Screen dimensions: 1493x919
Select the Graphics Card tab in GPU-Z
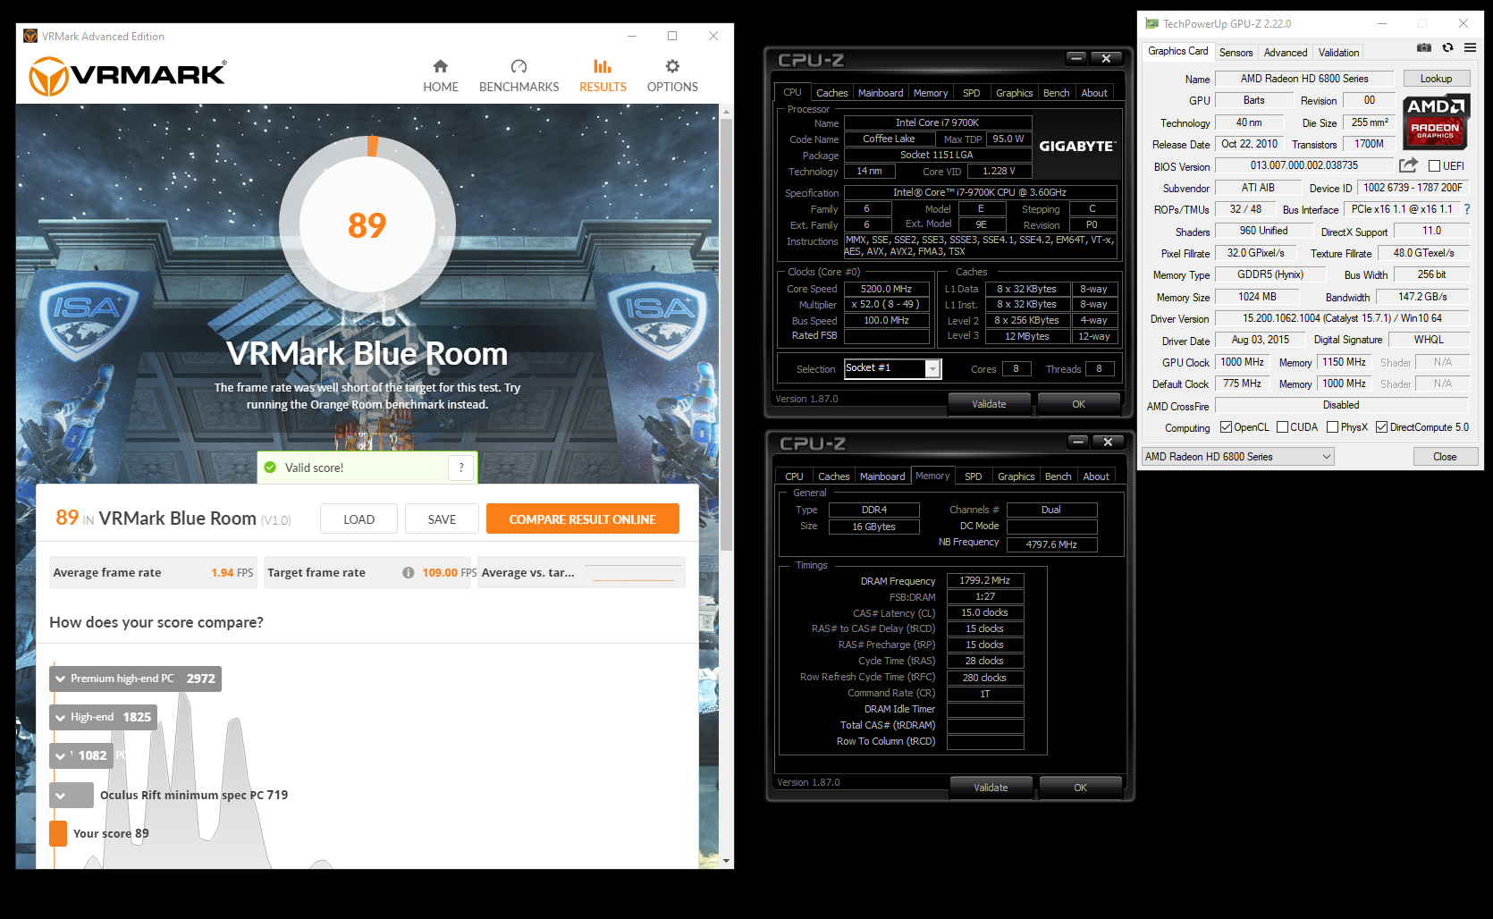(x=1177, y=52)
